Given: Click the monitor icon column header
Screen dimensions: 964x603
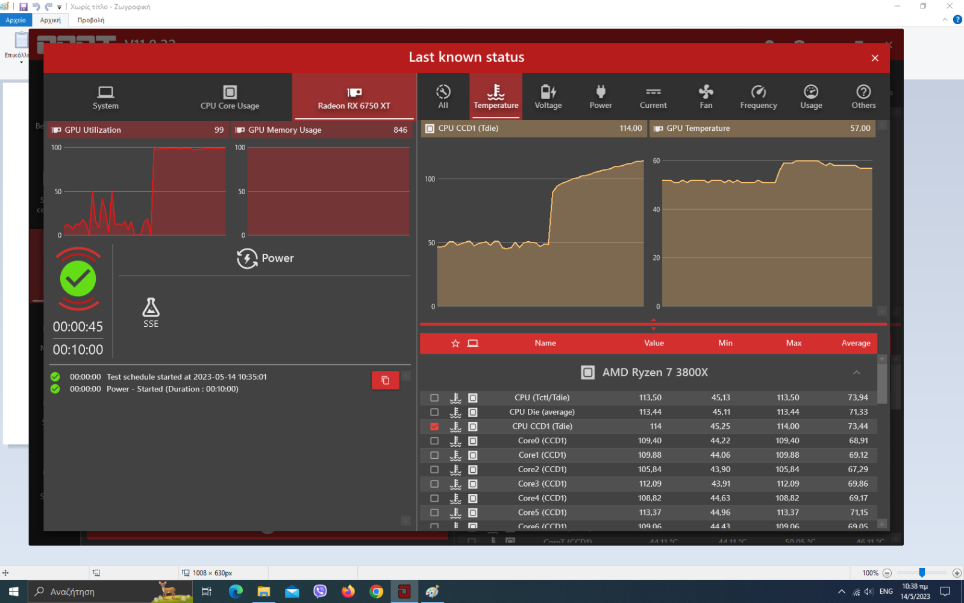Looking at the screenshot, I should (x=473, y=343).
